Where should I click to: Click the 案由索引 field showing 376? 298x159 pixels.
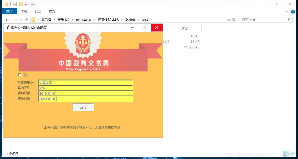pyautogui.click(x=86, y=88)
